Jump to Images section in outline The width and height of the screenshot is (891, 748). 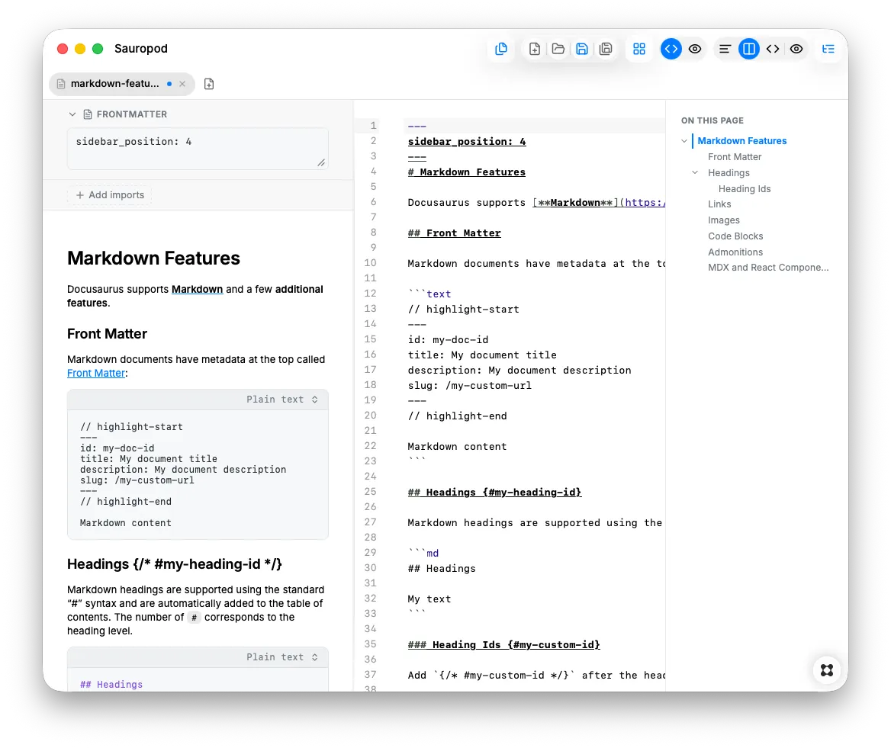(724, 220)
